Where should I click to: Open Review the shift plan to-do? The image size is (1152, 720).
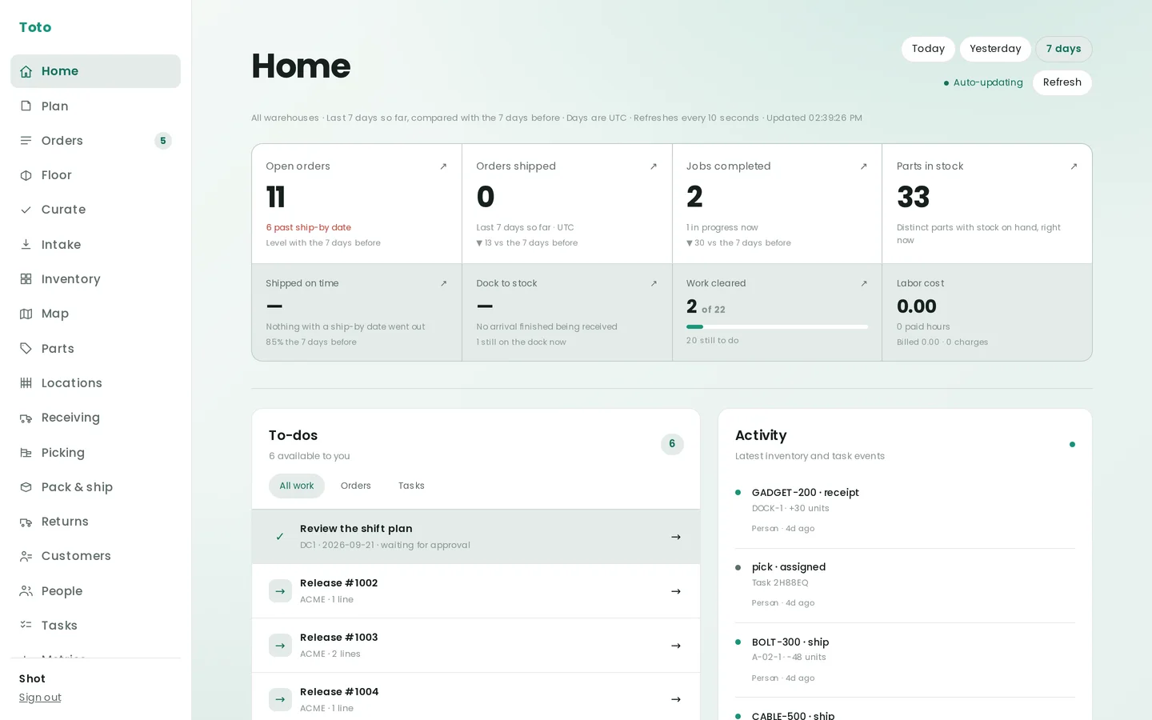[x=476, y=537]
